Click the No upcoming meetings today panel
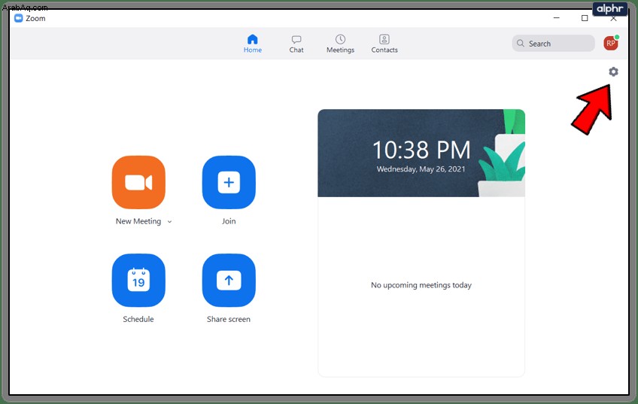 tap(421, 287)
